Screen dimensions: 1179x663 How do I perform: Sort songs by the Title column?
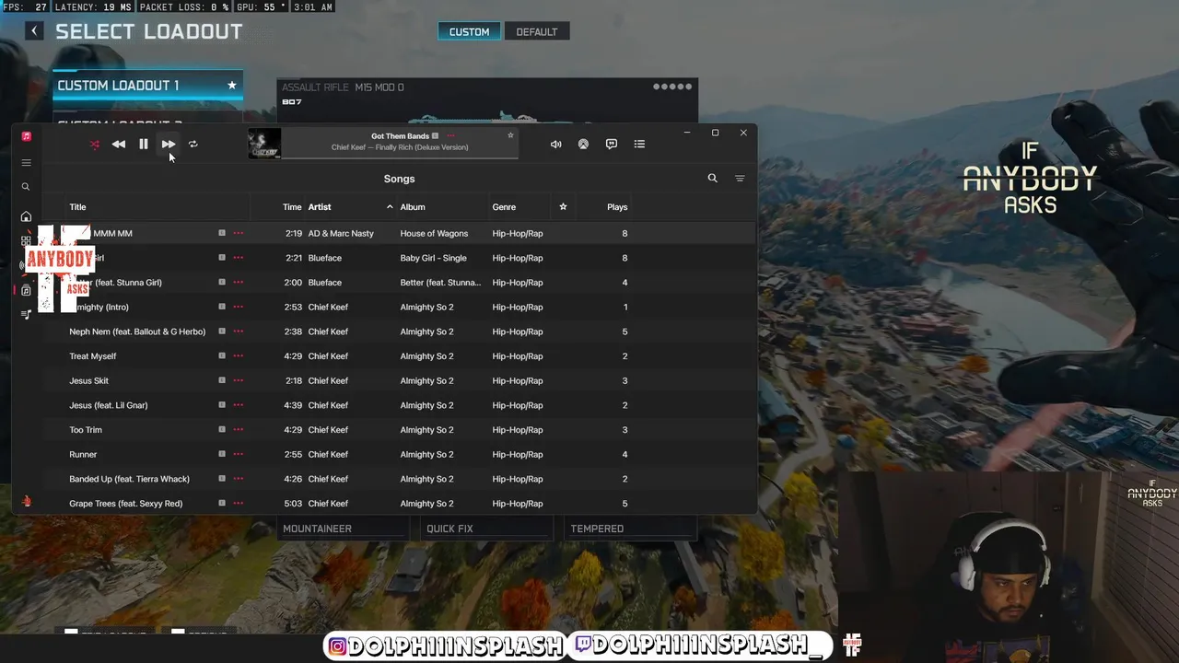77,207
